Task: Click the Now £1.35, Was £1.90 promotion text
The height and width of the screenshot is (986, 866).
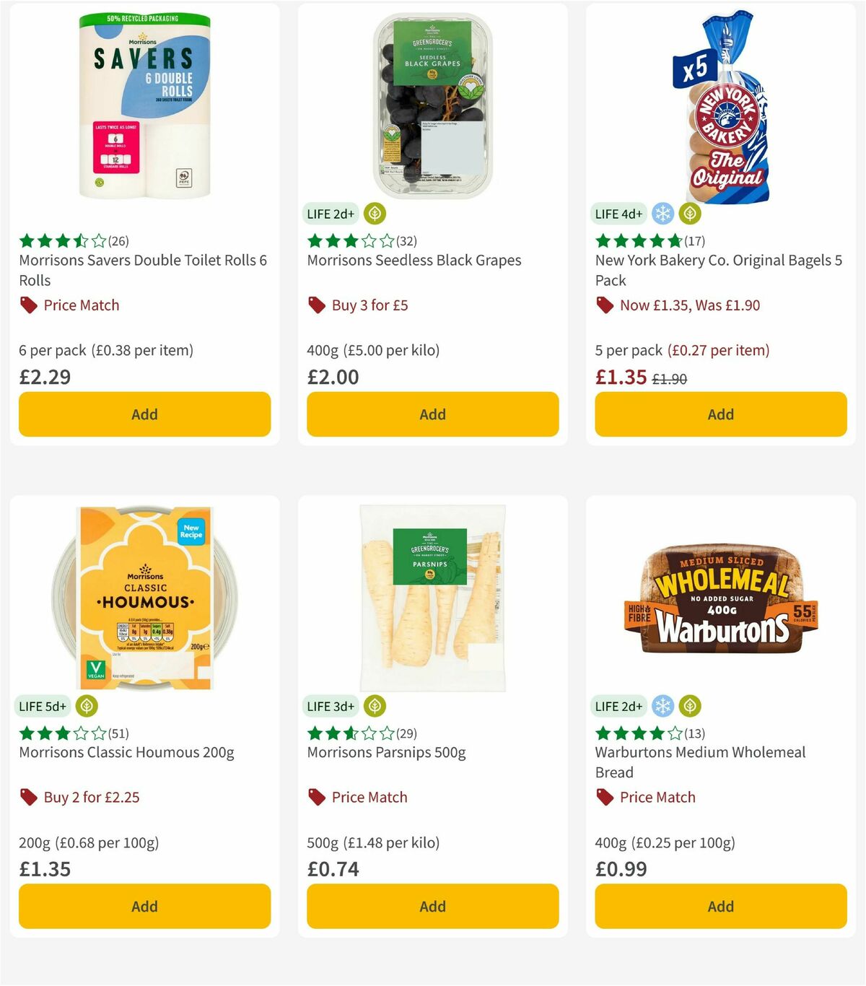Action: coord(689,305)
